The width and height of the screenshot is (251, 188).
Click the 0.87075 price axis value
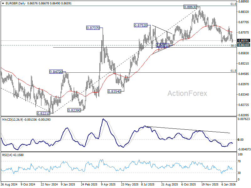[244, 33]
